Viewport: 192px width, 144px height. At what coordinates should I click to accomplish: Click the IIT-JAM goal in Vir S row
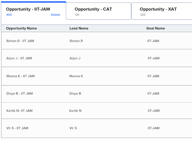pyautogui.click(x=153, y=128)
